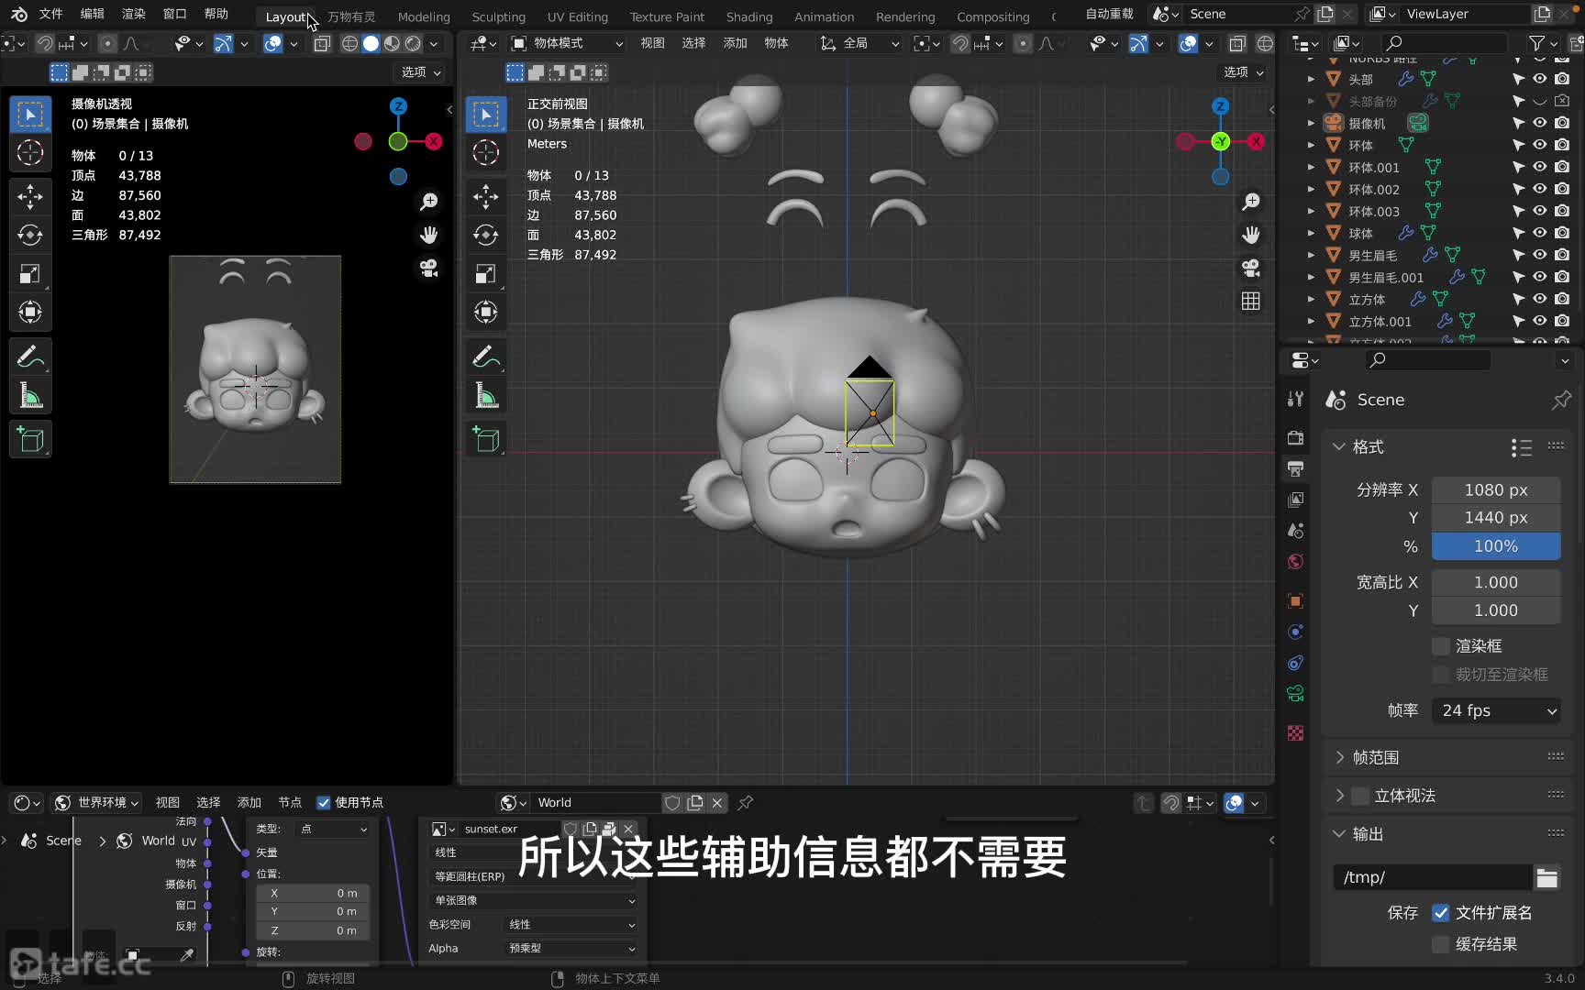Open the Scene properties tab
The height and width of the screenshot is (990, 1585).
point(1295,531)
